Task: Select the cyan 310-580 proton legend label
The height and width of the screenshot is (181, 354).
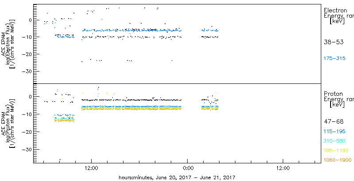Action: 335,141
